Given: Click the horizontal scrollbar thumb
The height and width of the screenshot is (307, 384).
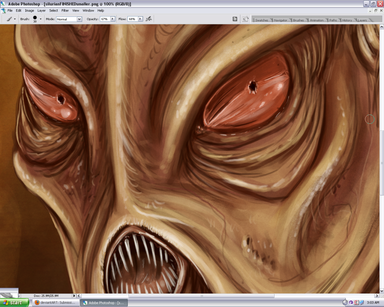Looking at the screenshot, I should [x=201, y=296].
